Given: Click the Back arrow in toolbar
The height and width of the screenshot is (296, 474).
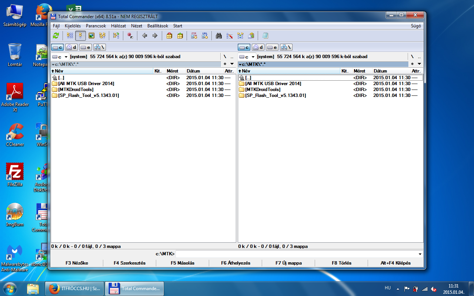Looking at the screenshot, I should 144,36.
